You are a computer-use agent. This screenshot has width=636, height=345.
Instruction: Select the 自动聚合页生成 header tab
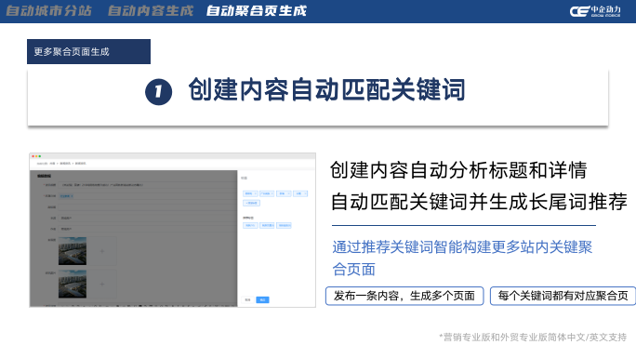(257, 11)
